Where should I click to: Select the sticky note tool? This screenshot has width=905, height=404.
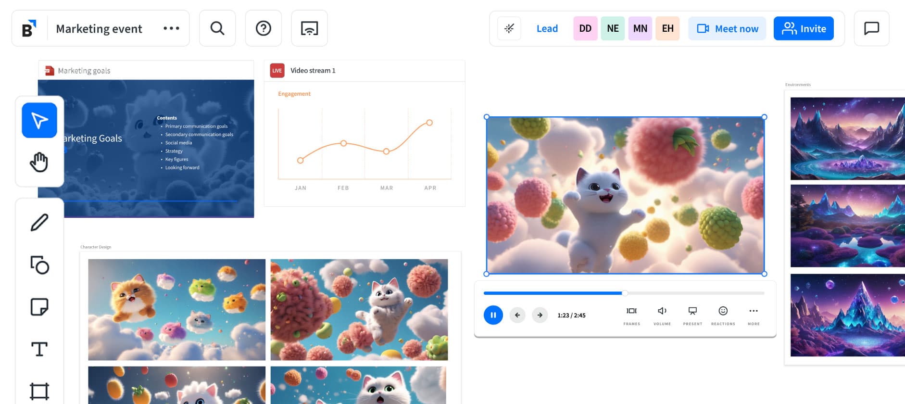pyautogui.click(x=39, y=306)
